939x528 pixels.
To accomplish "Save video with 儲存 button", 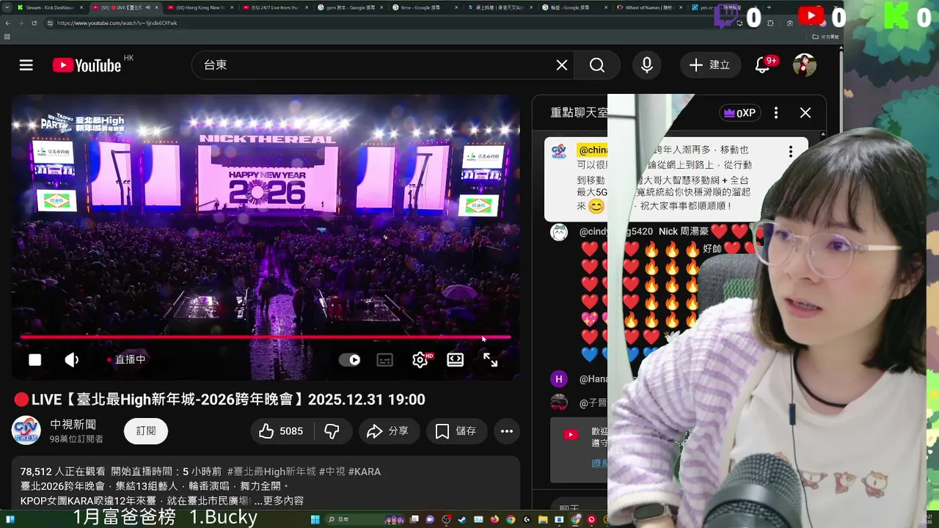I will tap(456, 431).
